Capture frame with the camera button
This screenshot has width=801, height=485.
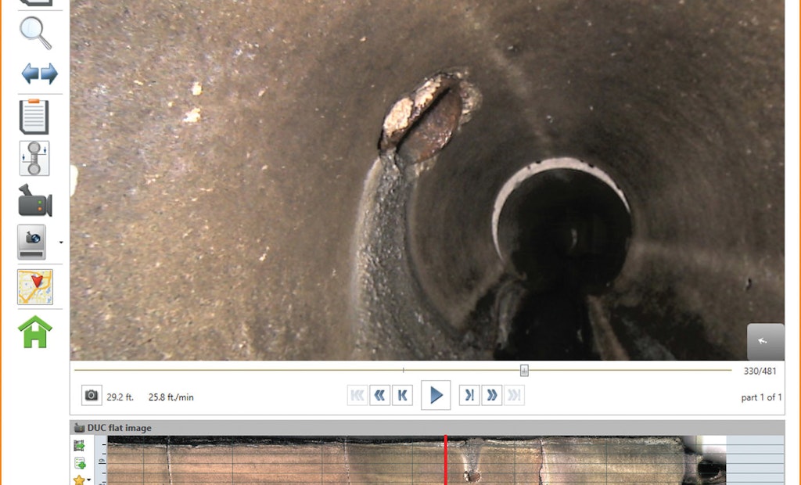click(92, 396)
